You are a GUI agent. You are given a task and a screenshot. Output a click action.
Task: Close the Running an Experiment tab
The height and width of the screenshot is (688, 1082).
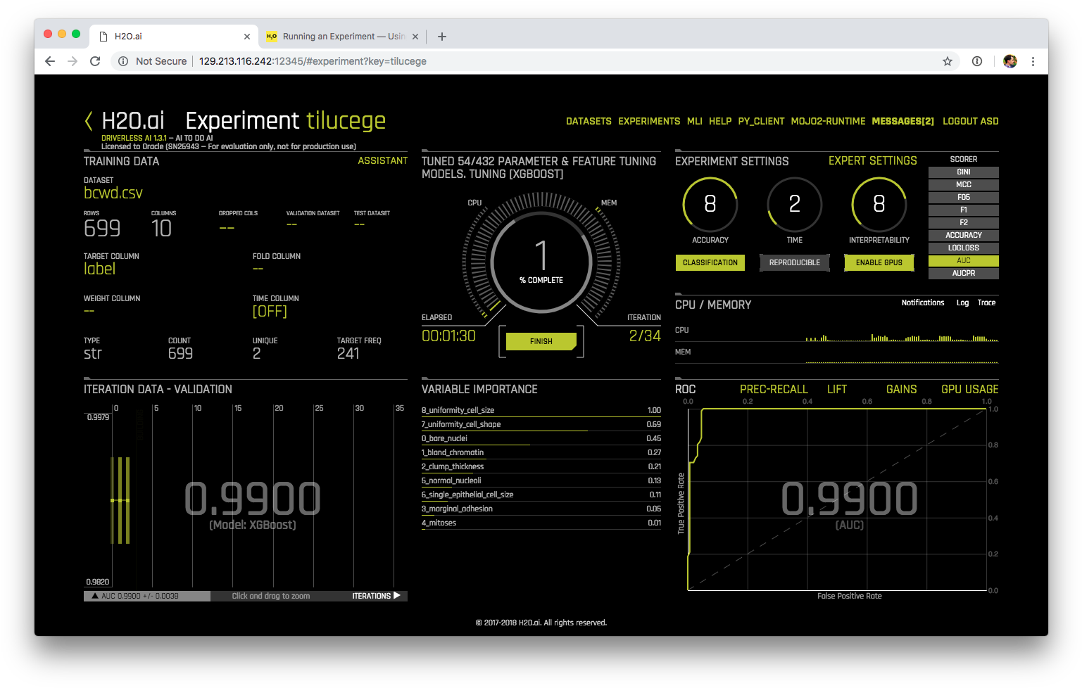(415, 37)
